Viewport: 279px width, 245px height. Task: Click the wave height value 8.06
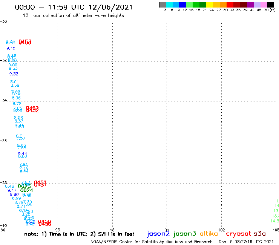16,98
